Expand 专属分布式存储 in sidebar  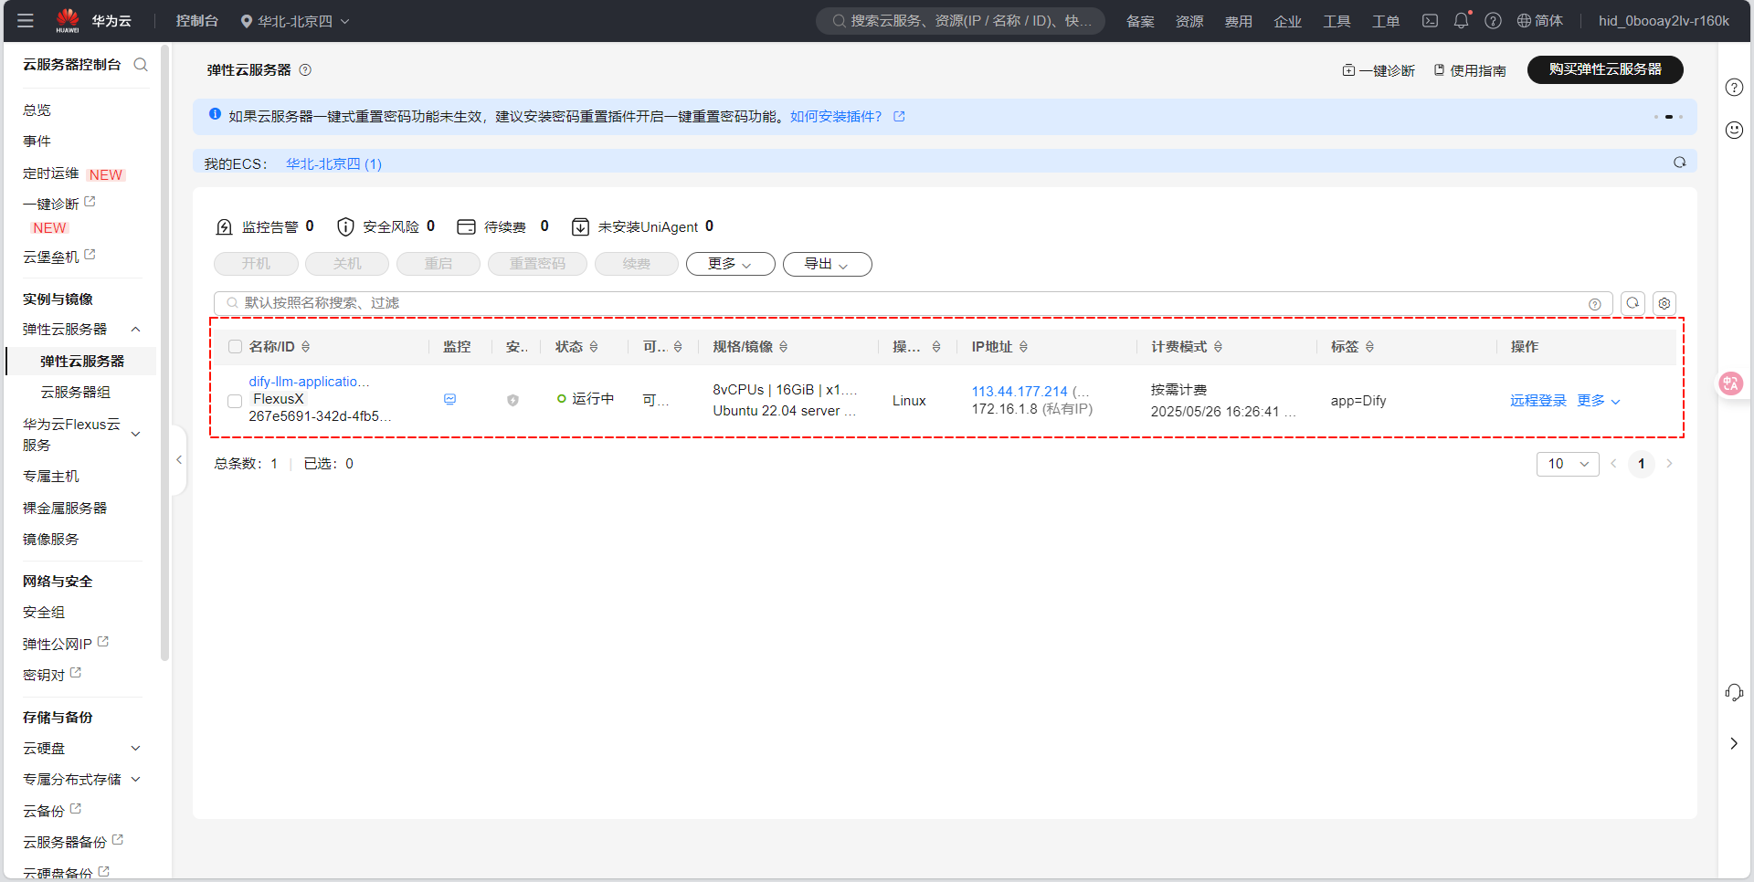coord(135,780)
